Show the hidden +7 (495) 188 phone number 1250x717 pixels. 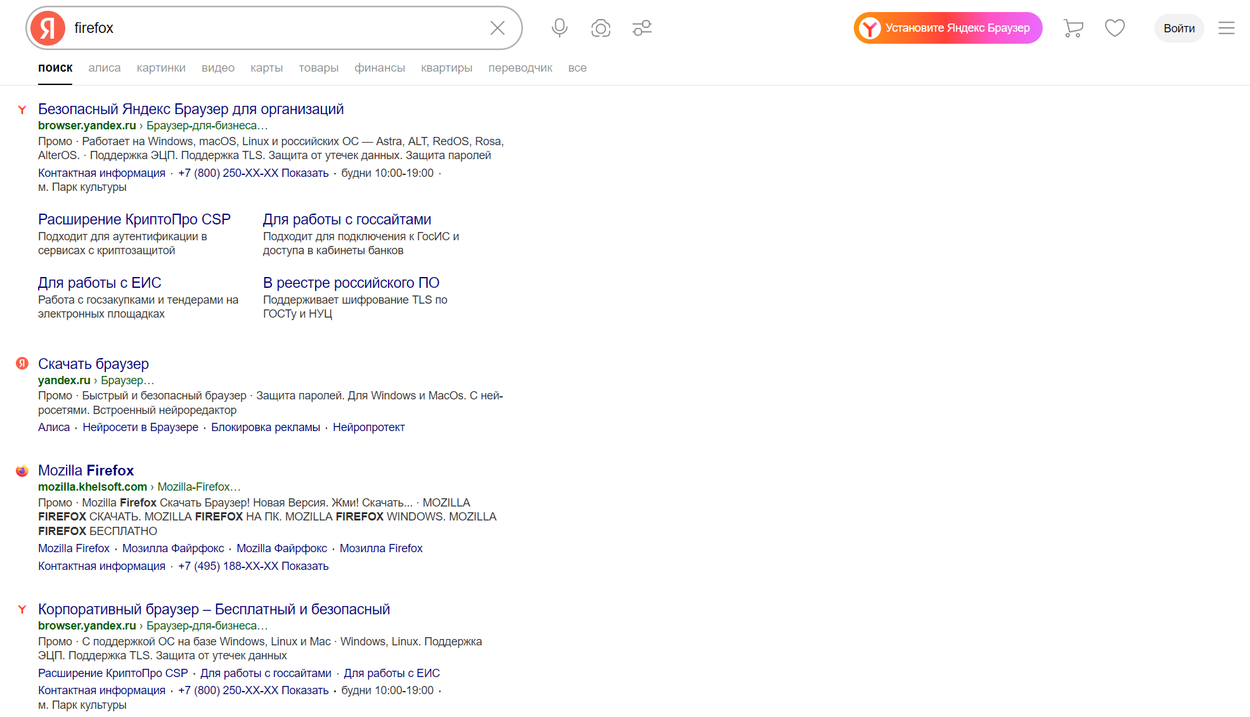[304, 566]
